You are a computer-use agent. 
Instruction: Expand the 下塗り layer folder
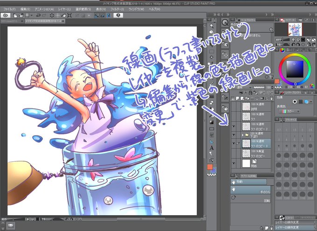pos(242,135)
